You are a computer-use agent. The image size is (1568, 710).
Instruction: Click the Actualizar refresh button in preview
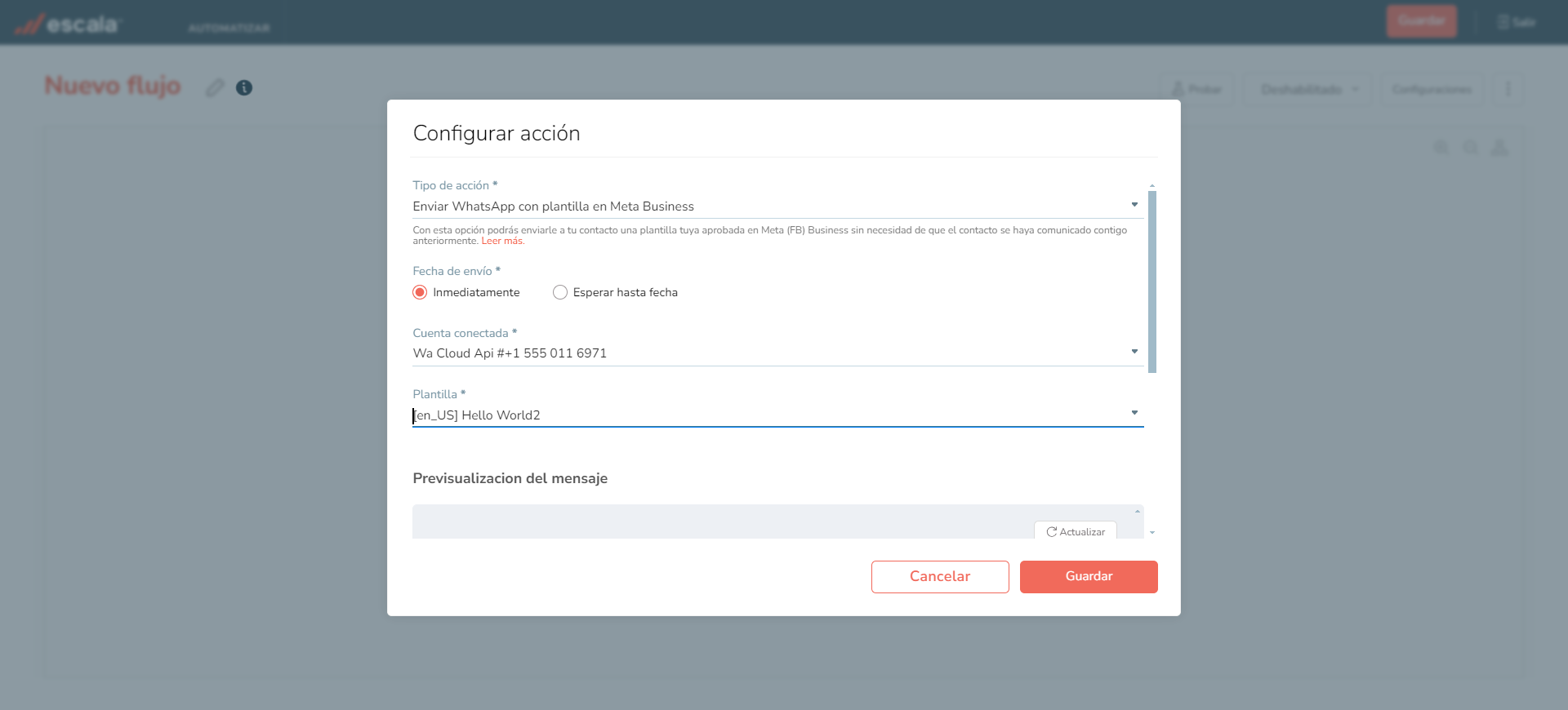(1076, 531)
